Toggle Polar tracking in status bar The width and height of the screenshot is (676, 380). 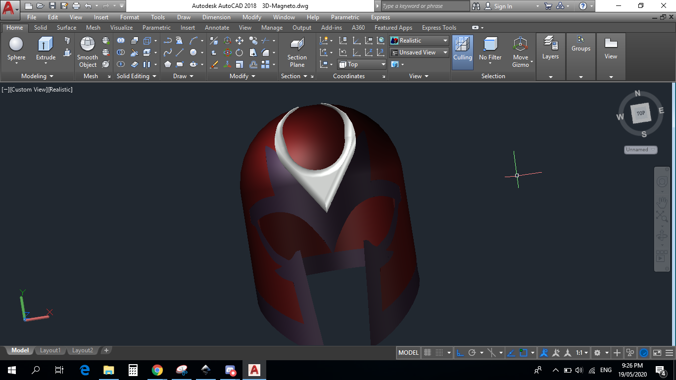pyautogui.click(x=472, y=353)
